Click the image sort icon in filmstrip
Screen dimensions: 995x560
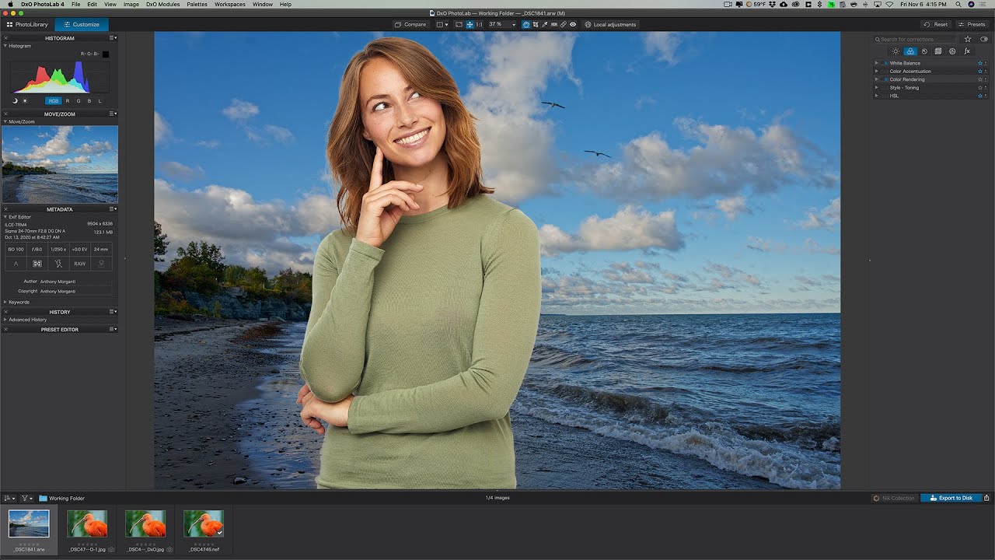tap(8, 498)
